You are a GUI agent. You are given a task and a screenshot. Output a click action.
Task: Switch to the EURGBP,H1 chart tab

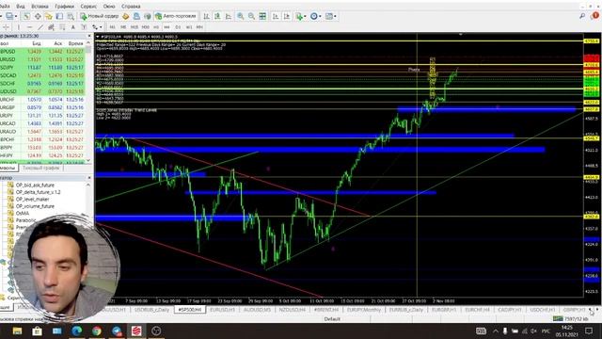coord(444,310)
